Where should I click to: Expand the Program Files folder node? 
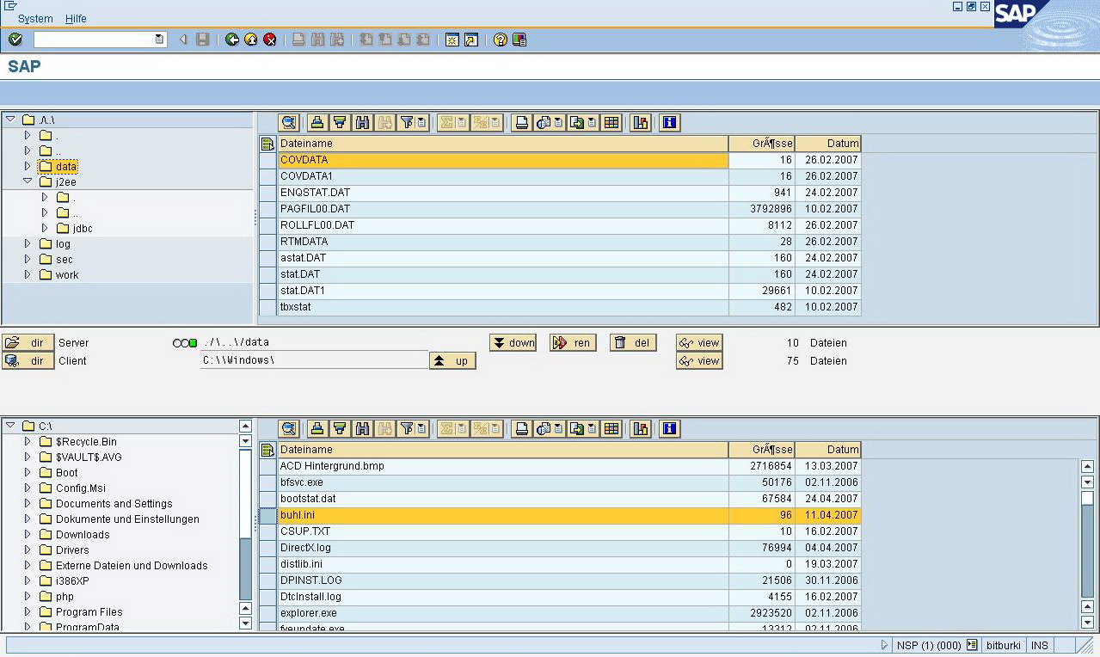point(28,612)
